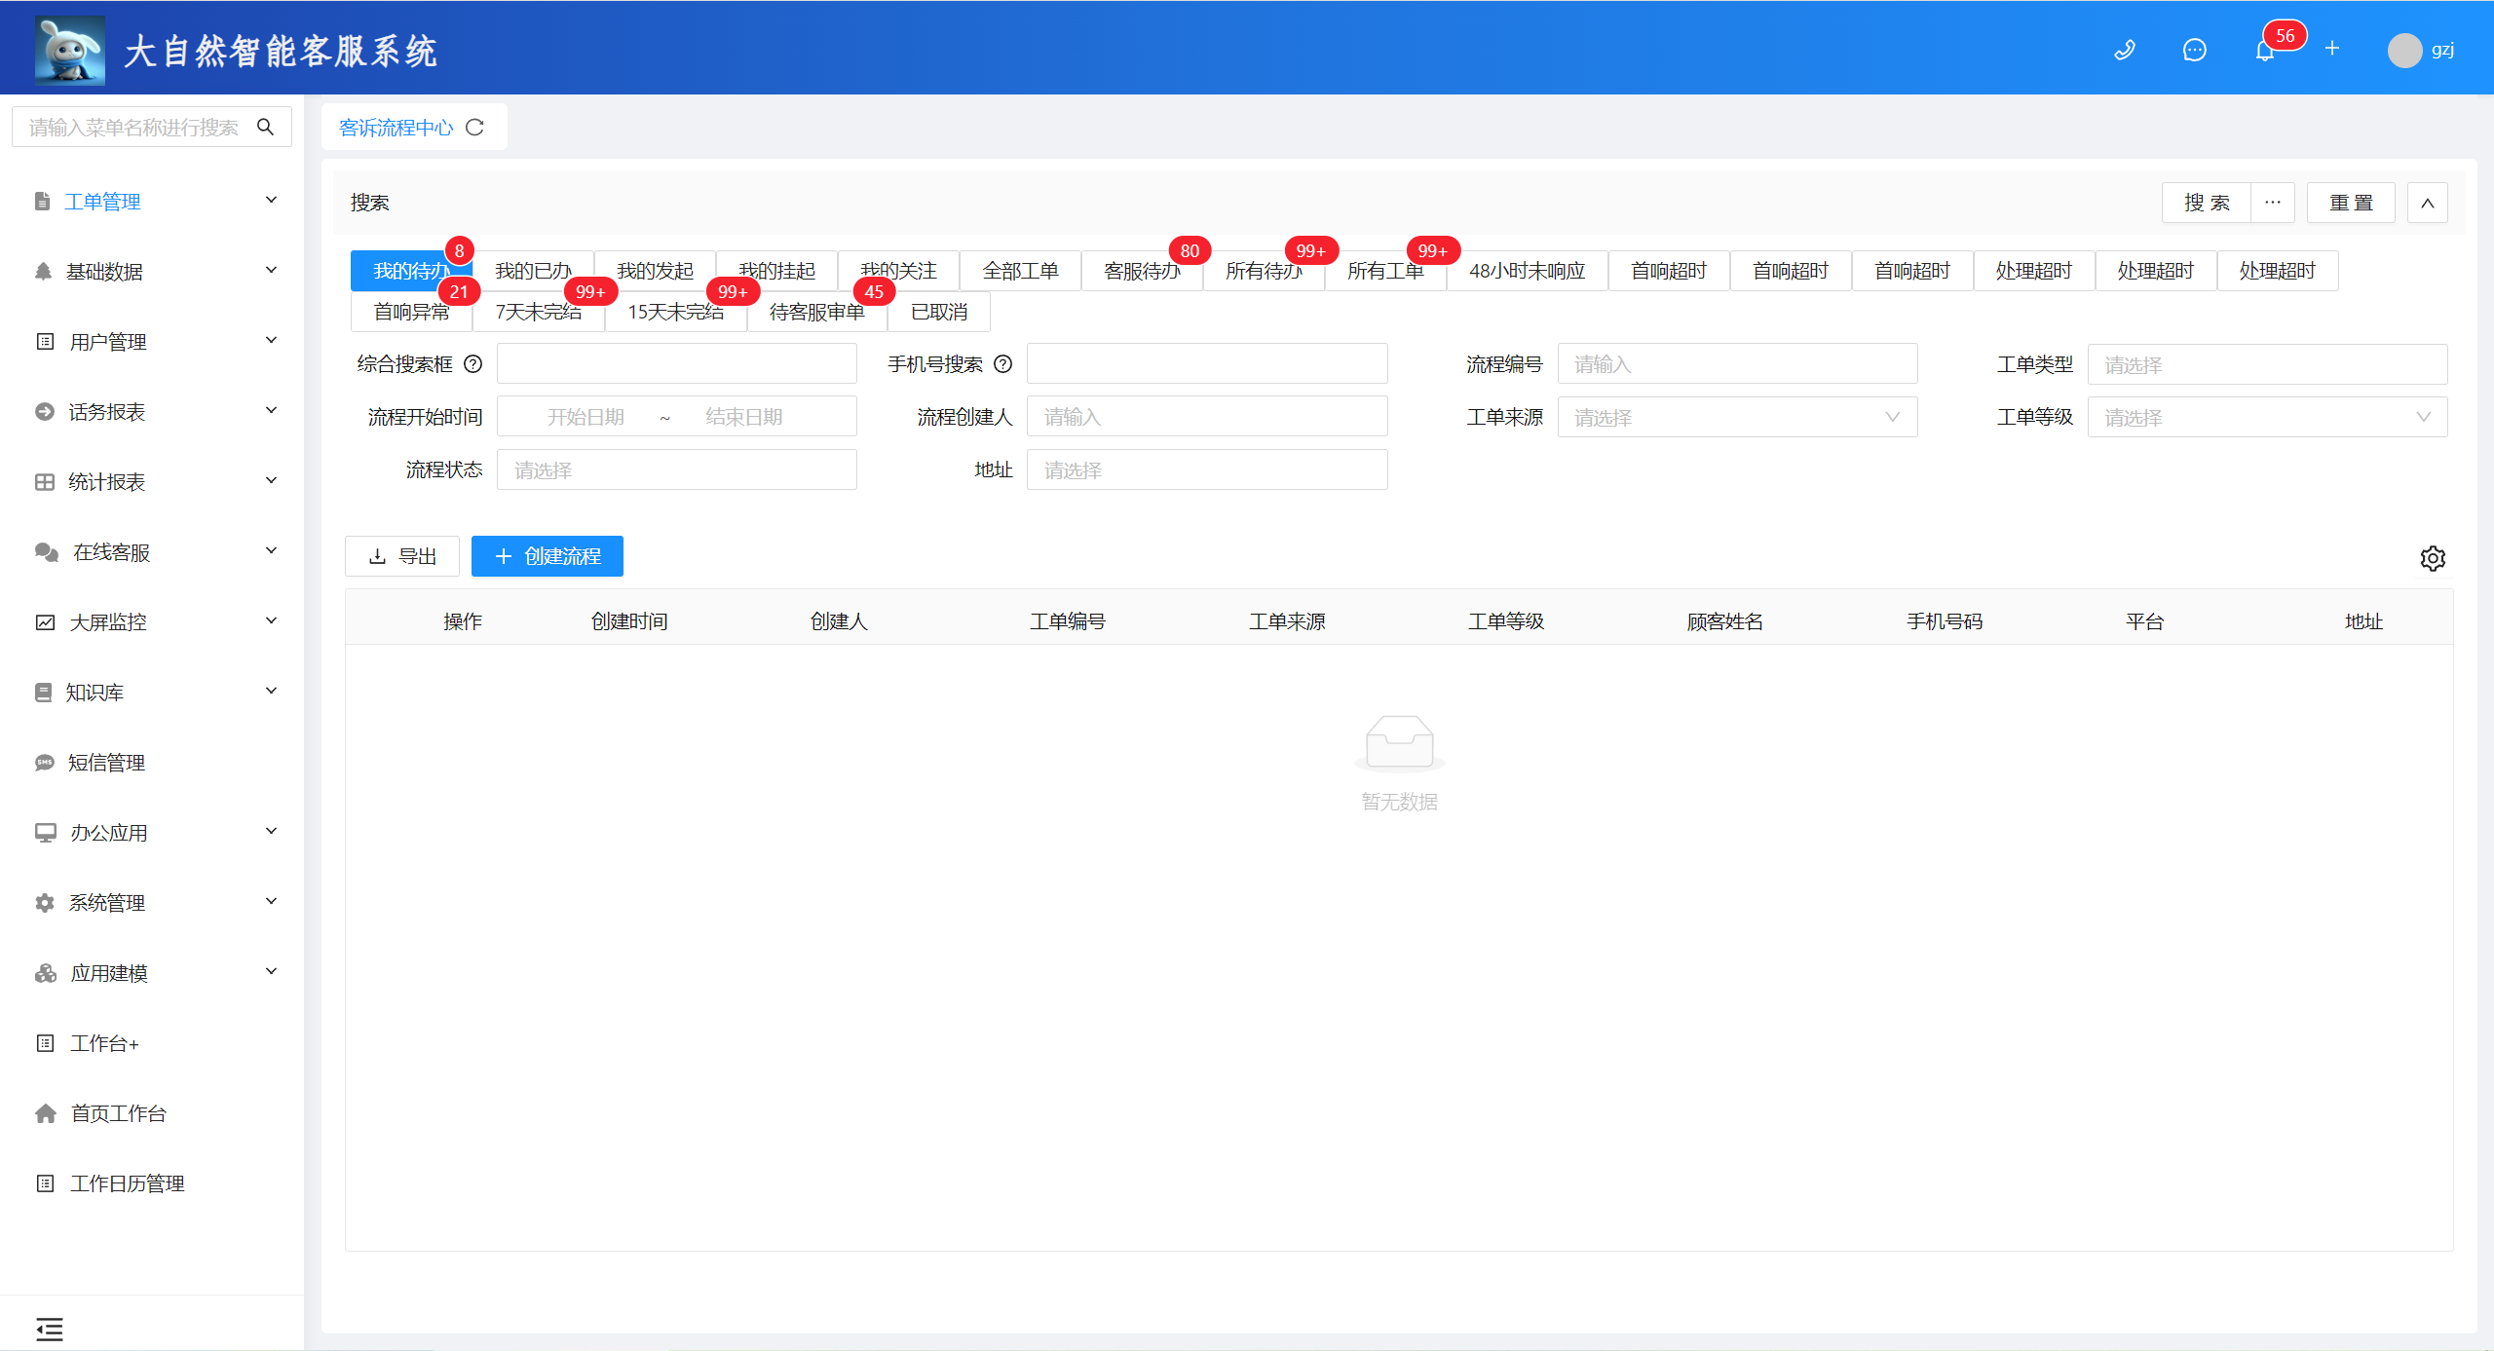
Task: Open the chat message bubble icon
Action: point(2194,50)
